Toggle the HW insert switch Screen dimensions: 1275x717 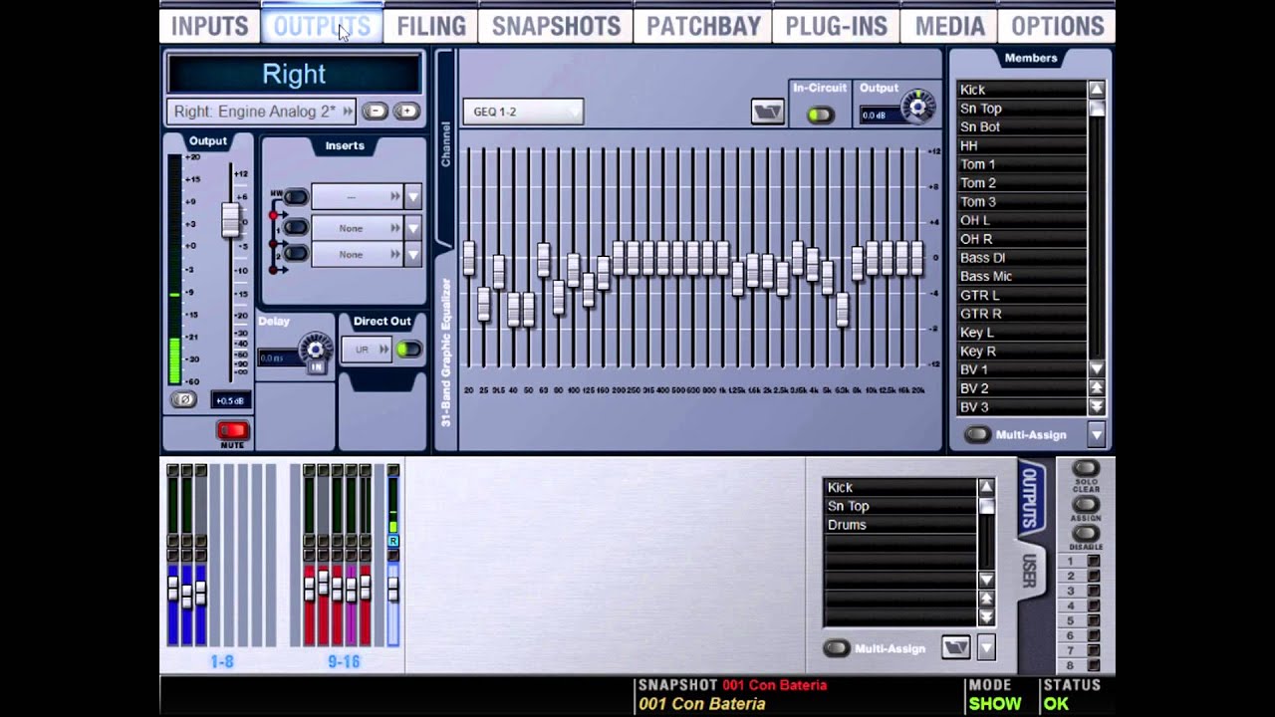(296, 196)
